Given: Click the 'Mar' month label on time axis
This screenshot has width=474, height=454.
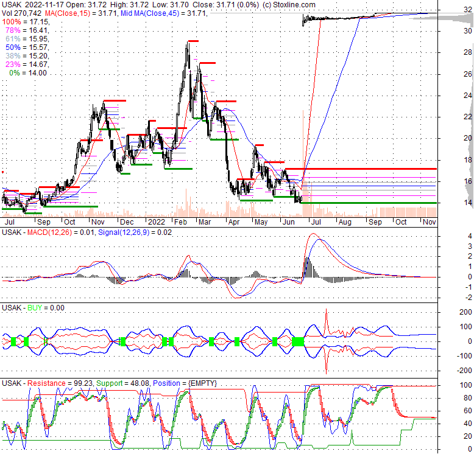Looking at the screenshot, I should coord(205,222).
